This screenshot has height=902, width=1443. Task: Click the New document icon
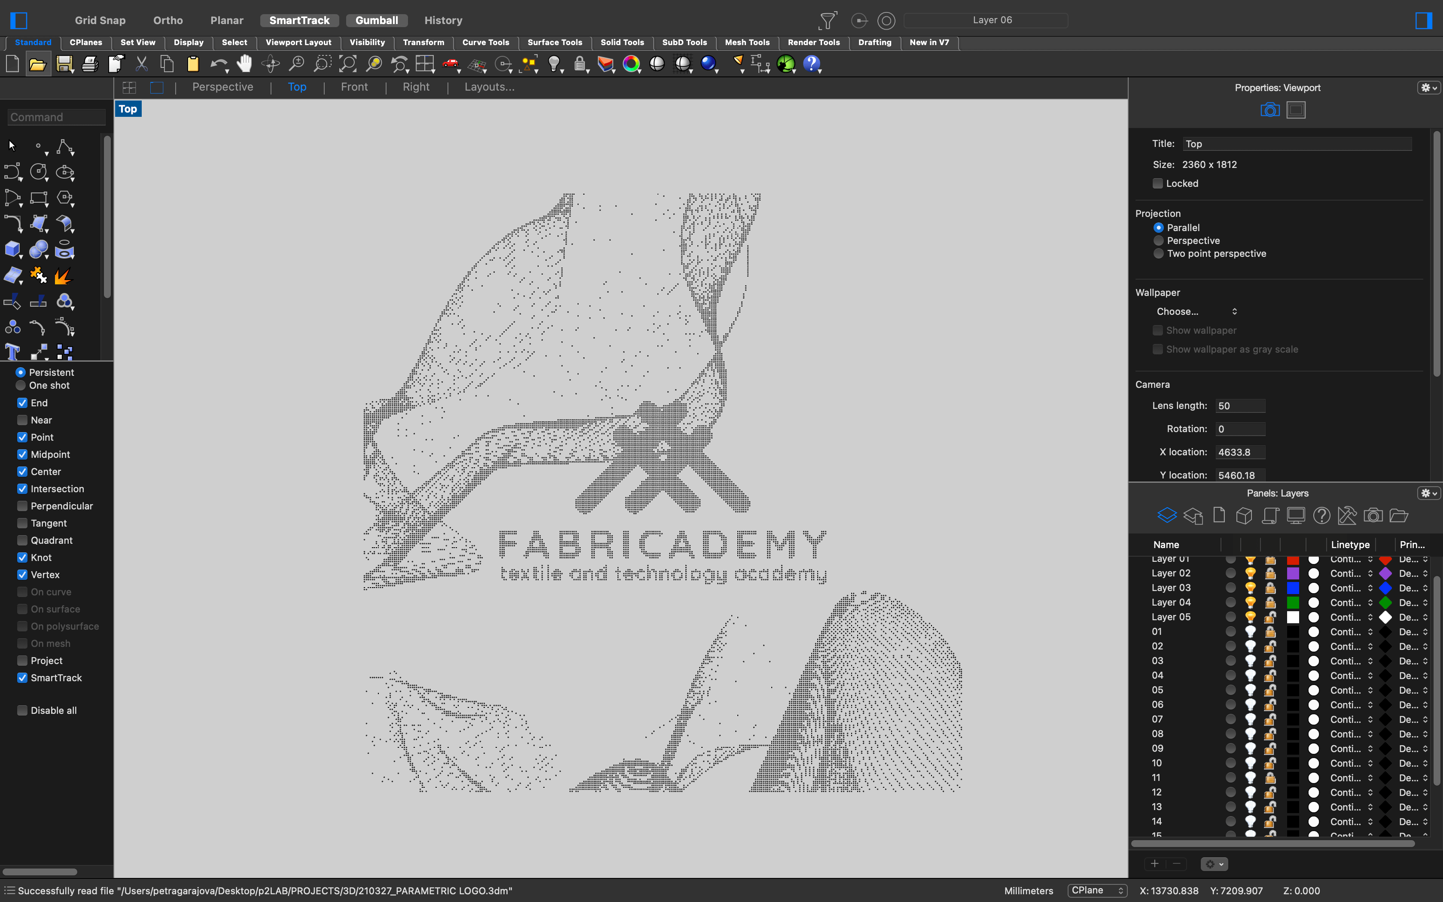(12, 64)
